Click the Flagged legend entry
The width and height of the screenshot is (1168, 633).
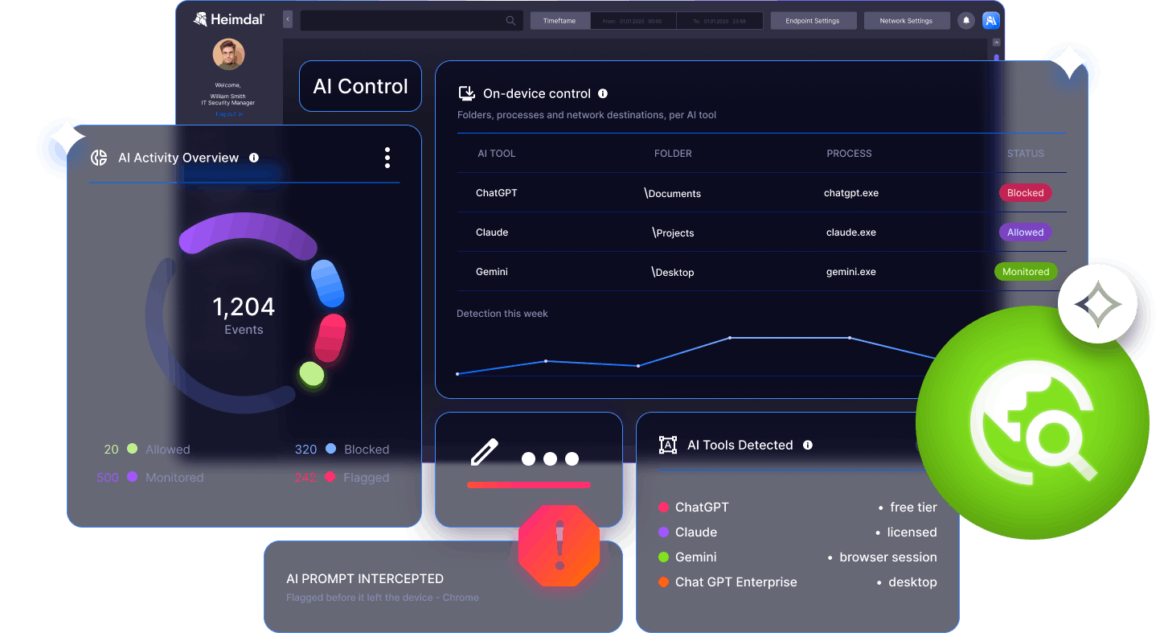click(342, 478)
